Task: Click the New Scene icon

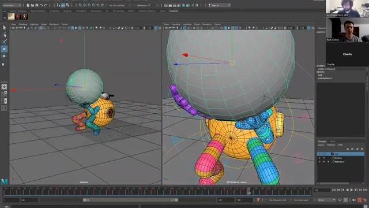Action: coord(28,5)
